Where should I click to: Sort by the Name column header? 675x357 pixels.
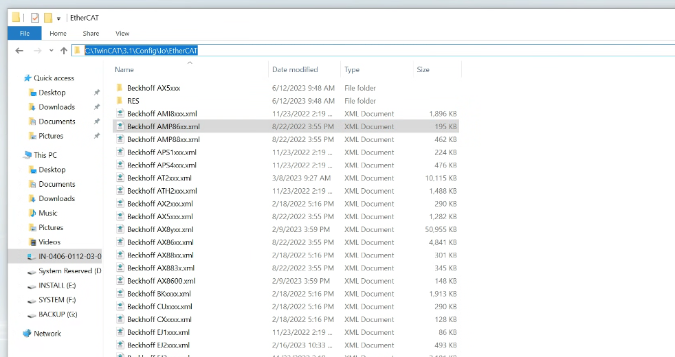pos(124,69)
